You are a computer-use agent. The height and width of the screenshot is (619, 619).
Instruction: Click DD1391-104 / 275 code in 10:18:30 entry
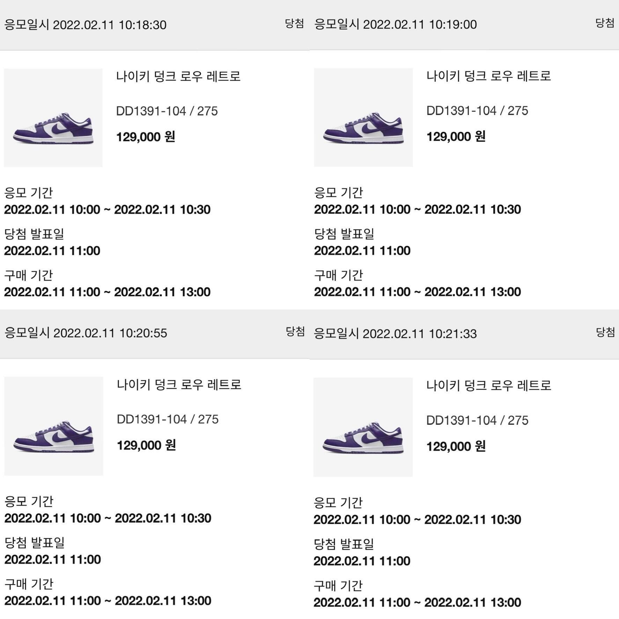[x=167, y=111]
